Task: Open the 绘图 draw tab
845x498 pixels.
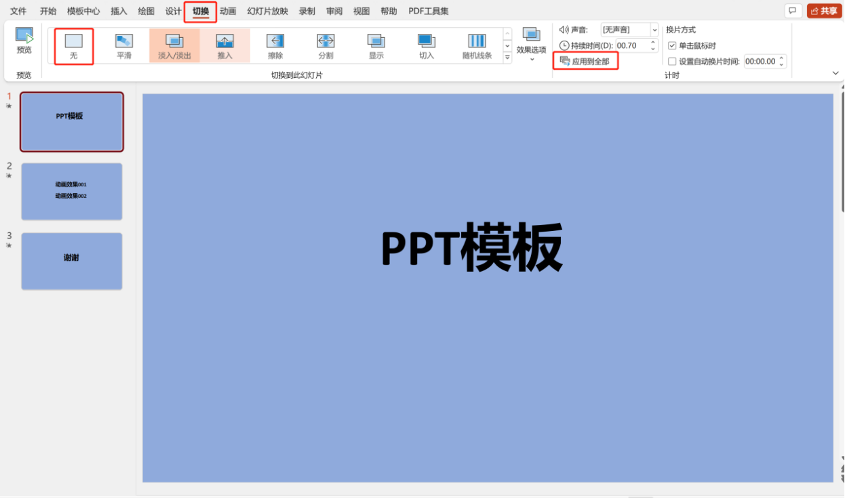Action: 146,12
